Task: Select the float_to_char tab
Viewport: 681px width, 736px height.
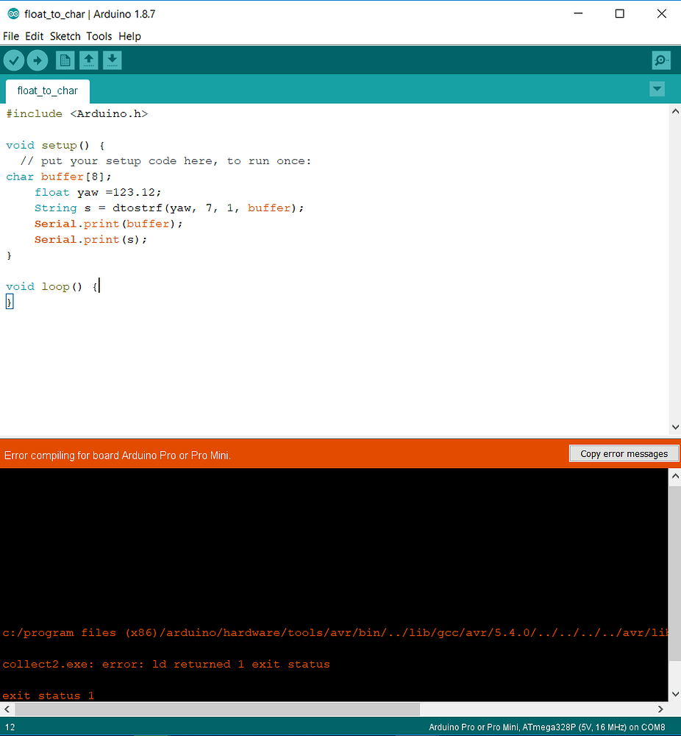Action: pos(47,91)
